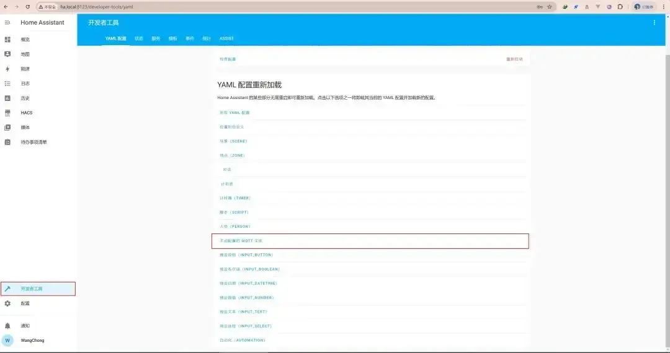
Task: Reload the page with browser refresh icon
Action: (28, 7)
